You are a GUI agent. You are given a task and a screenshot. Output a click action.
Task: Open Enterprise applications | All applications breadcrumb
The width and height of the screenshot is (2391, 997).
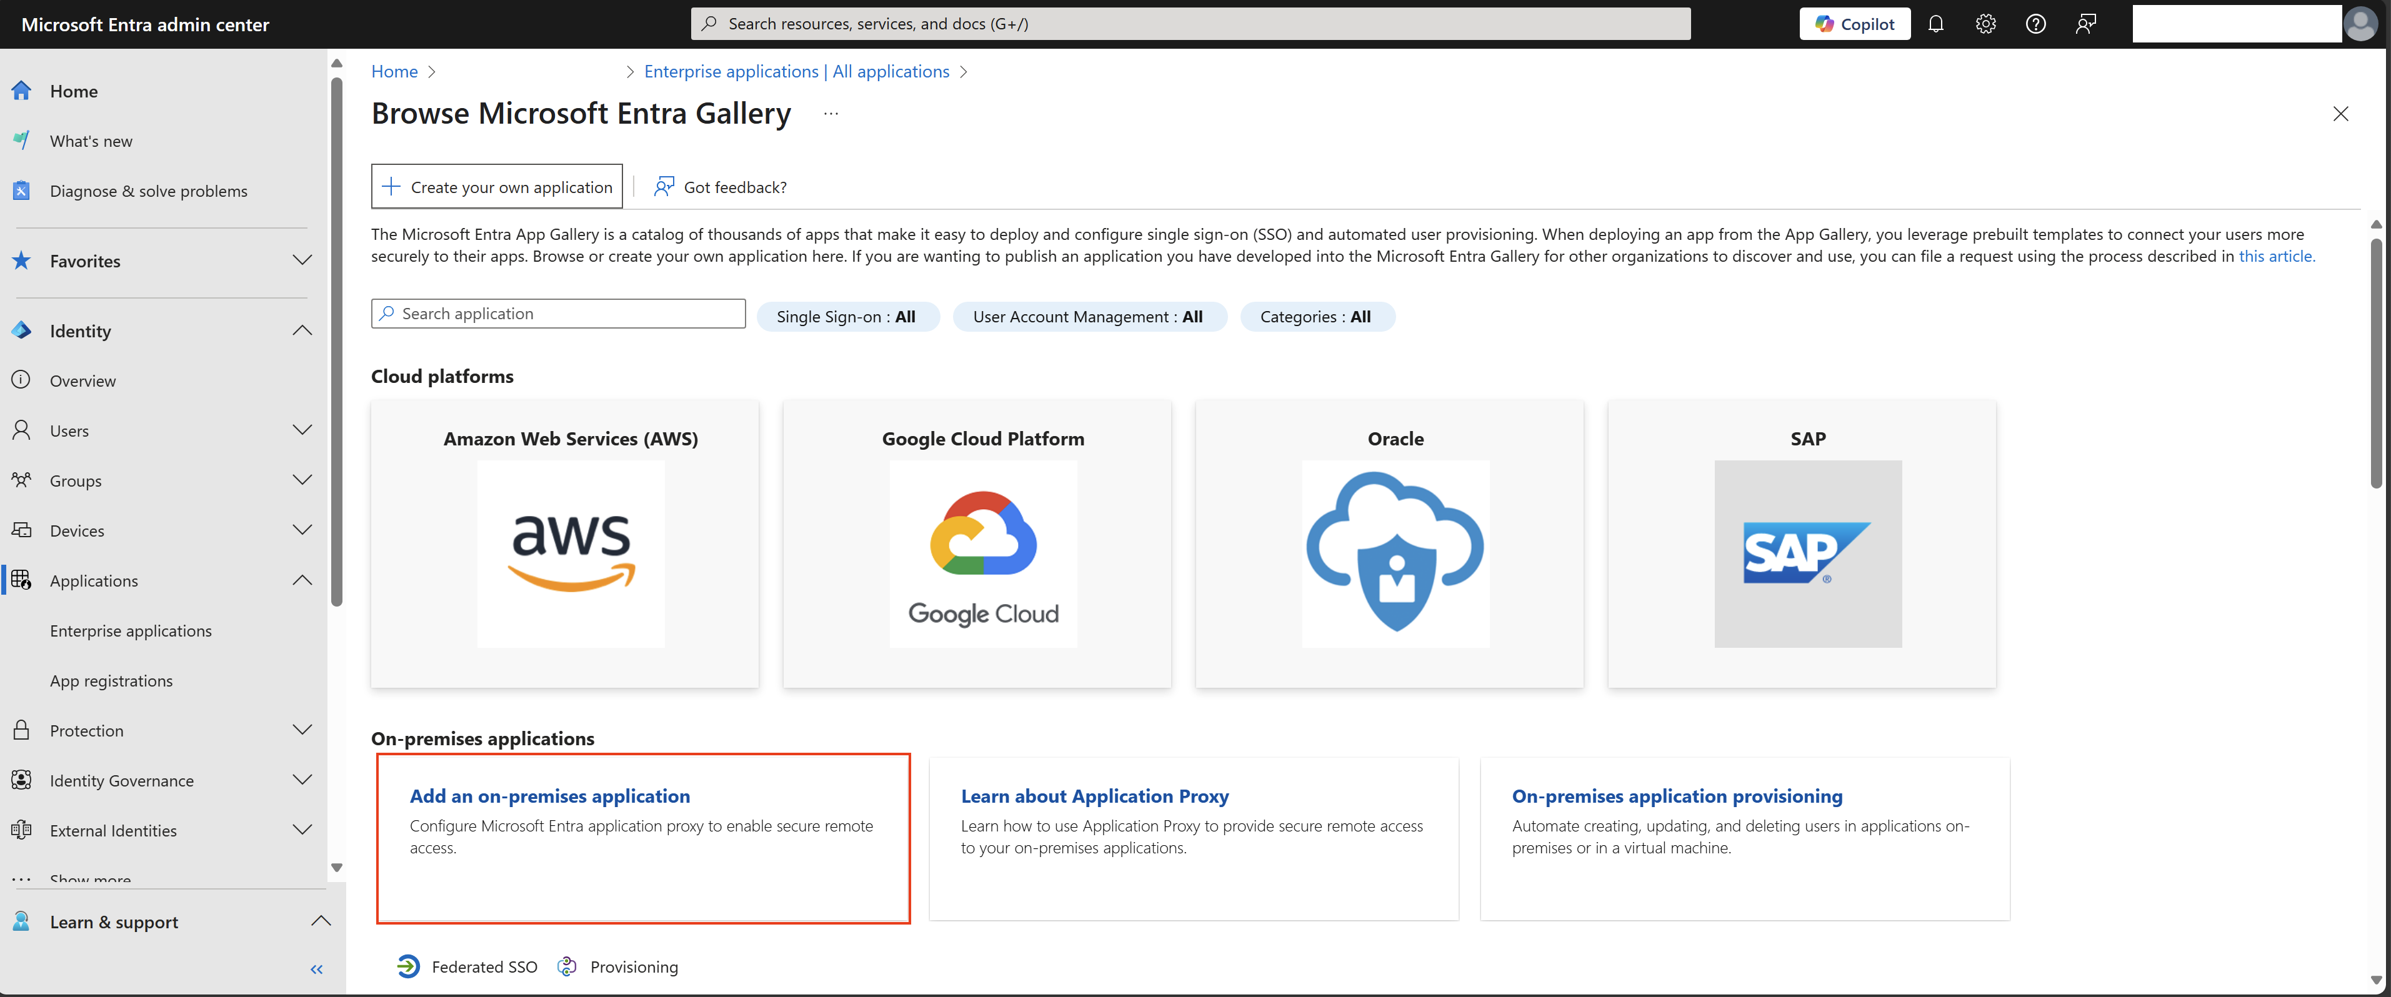pyautogui.click(x=796, y=71)
